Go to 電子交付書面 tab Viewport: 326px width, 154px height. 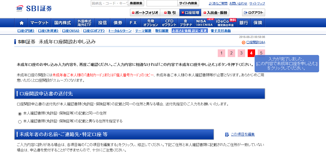click(x=221, y=31)
